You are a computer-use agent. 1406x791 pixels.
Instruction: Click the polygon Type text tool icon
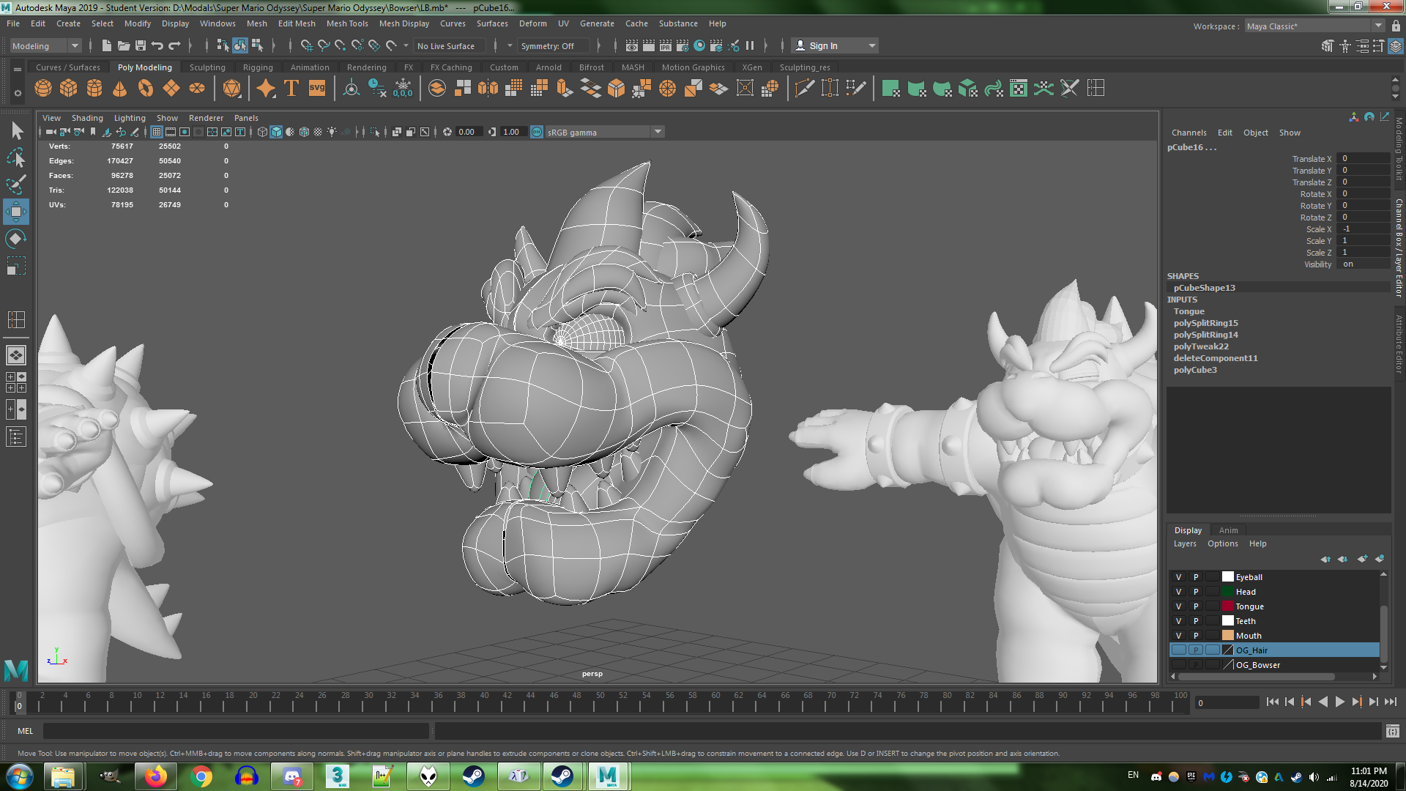tap(291, 89)
